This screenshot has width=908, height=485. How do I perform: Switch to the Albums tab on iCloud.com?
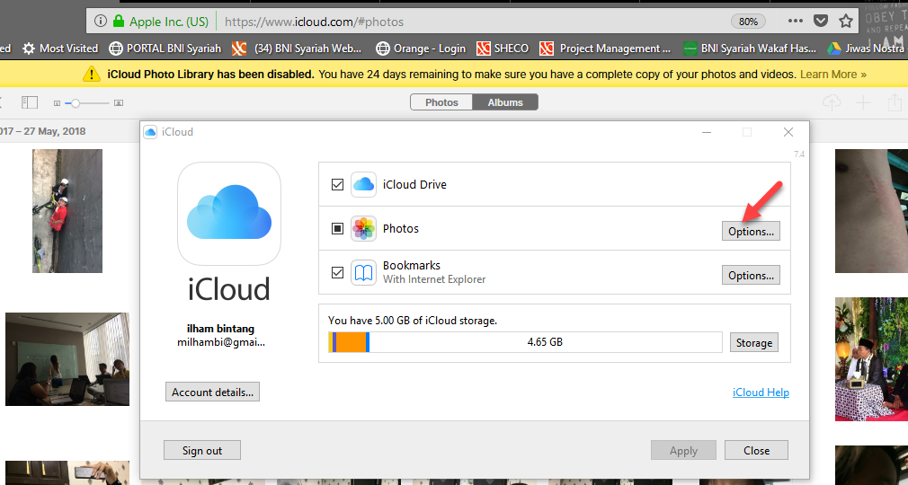pyautogui.click(x=505, y=102)
